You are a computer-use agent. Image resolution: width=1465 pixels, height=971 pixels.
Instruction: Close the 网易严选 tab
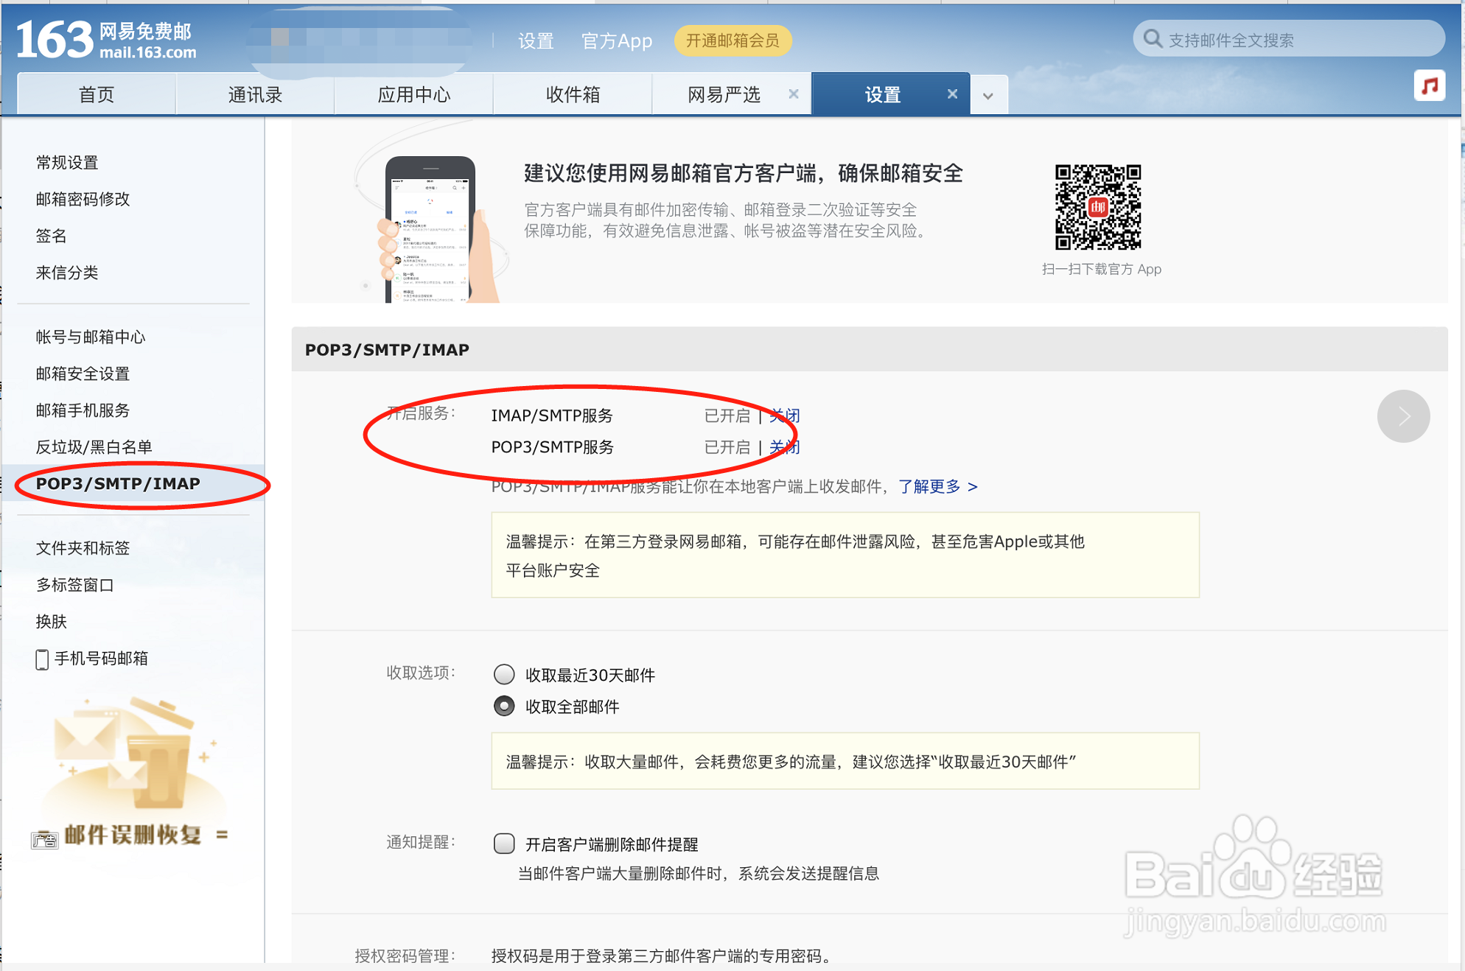coord(794,94)
